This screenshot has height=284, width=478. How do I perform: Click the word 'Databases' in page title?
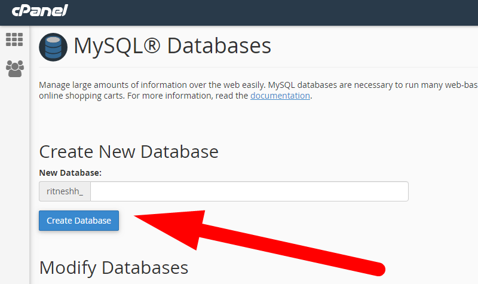click(219, 47)
